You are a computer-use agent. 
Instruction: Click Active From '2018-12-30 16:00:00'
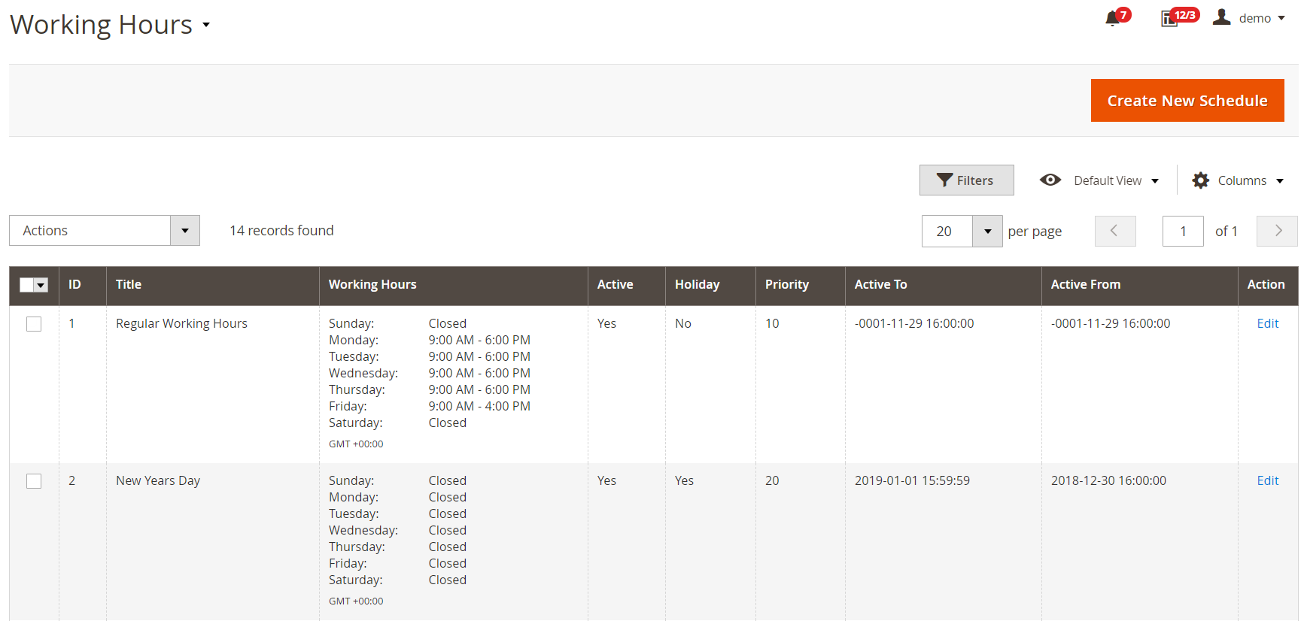1108,480
